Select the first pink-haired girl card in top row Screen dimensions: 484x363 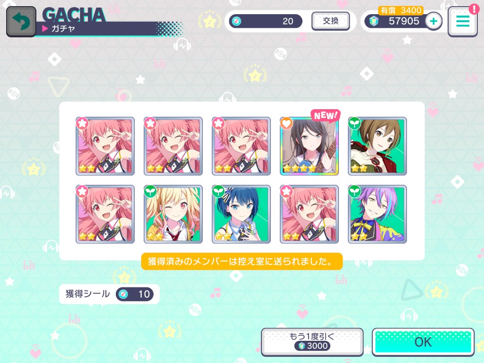coord(105,146)
